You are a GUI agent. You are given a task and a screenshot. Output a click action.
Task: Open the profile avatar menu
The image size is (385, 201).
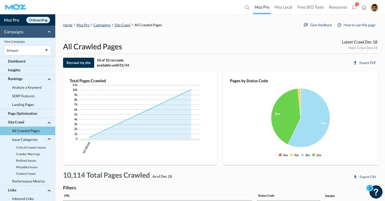coord(374,7)
